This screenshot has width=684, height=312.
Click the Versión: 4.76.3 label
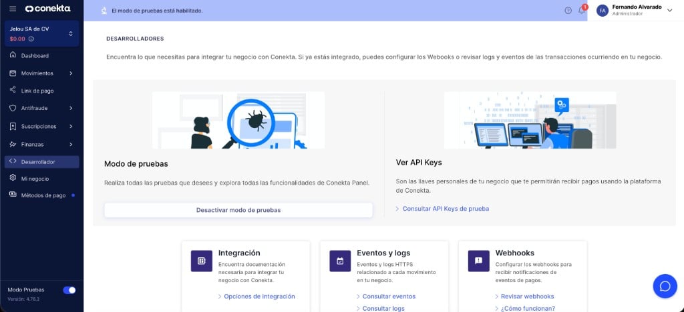(x=23, y=299)
